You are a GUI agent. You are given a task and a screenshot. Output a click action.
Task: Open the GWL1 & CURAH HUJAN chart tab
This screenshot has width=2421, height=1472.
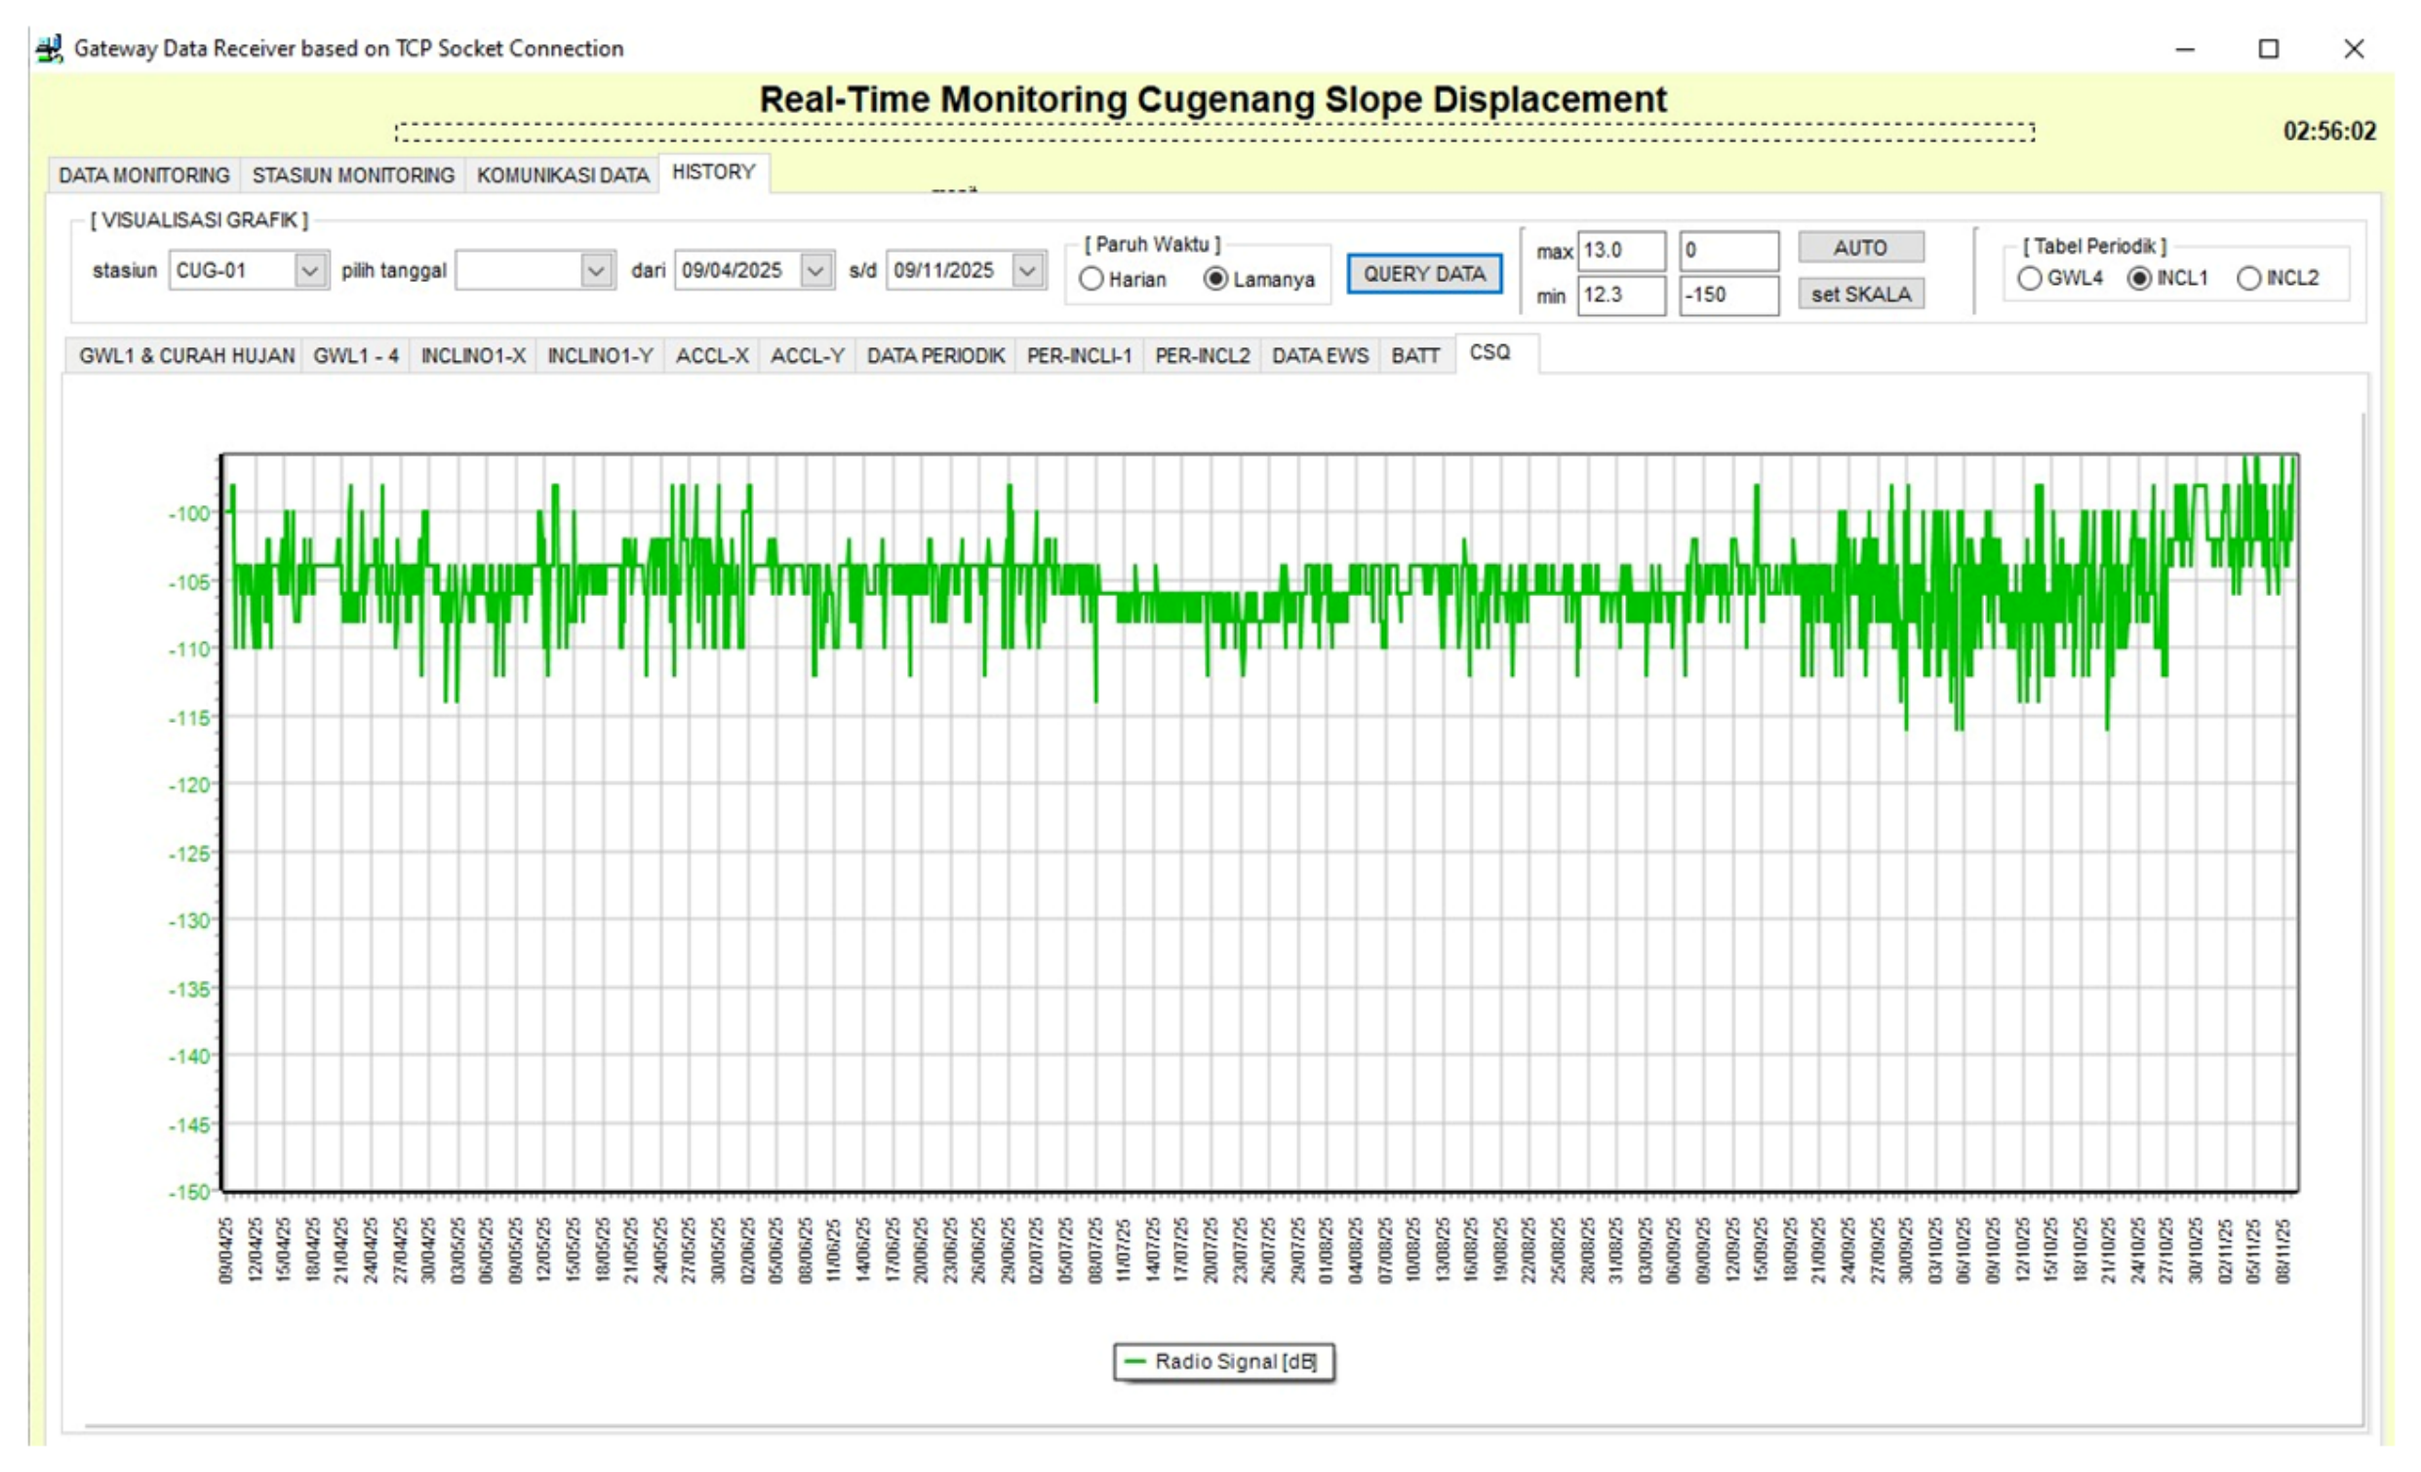click(x=186, y=356)
